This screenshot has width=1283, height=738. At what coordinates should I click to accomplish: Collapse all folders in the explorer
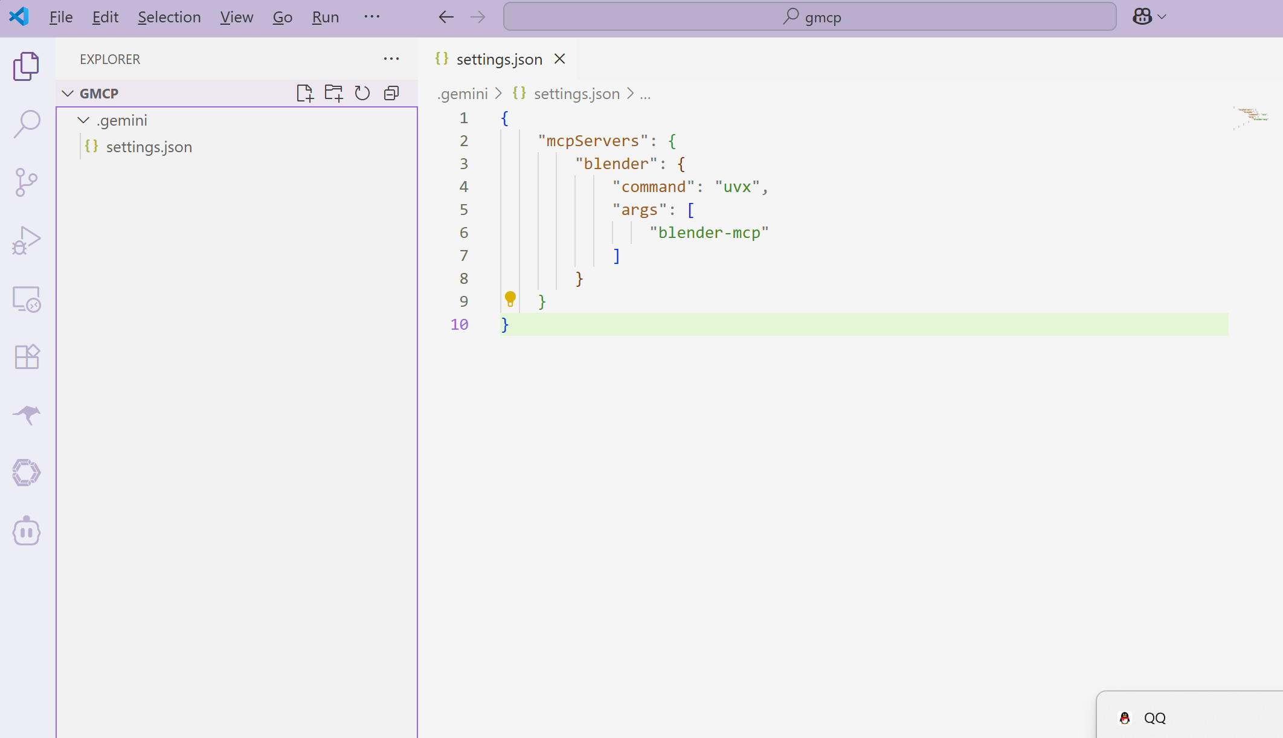(391, 93)
